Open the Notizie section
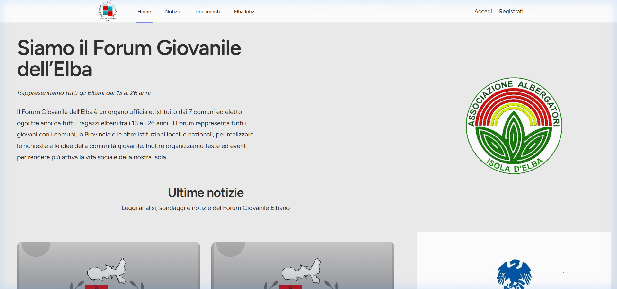Image resolution: width=617 pixels, height=289 pixels. (x=173, y=11)
